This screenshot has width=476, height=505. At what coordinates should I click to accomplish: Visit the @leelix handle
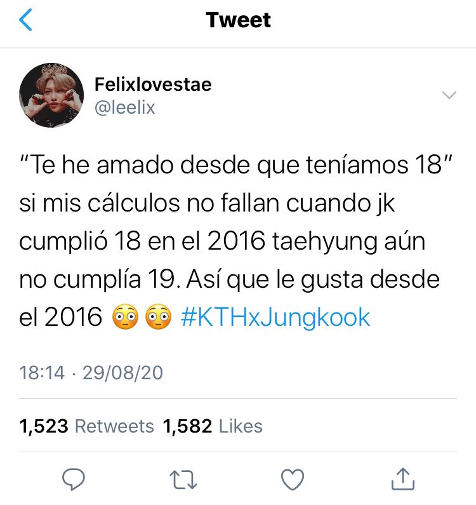[125, 107]
